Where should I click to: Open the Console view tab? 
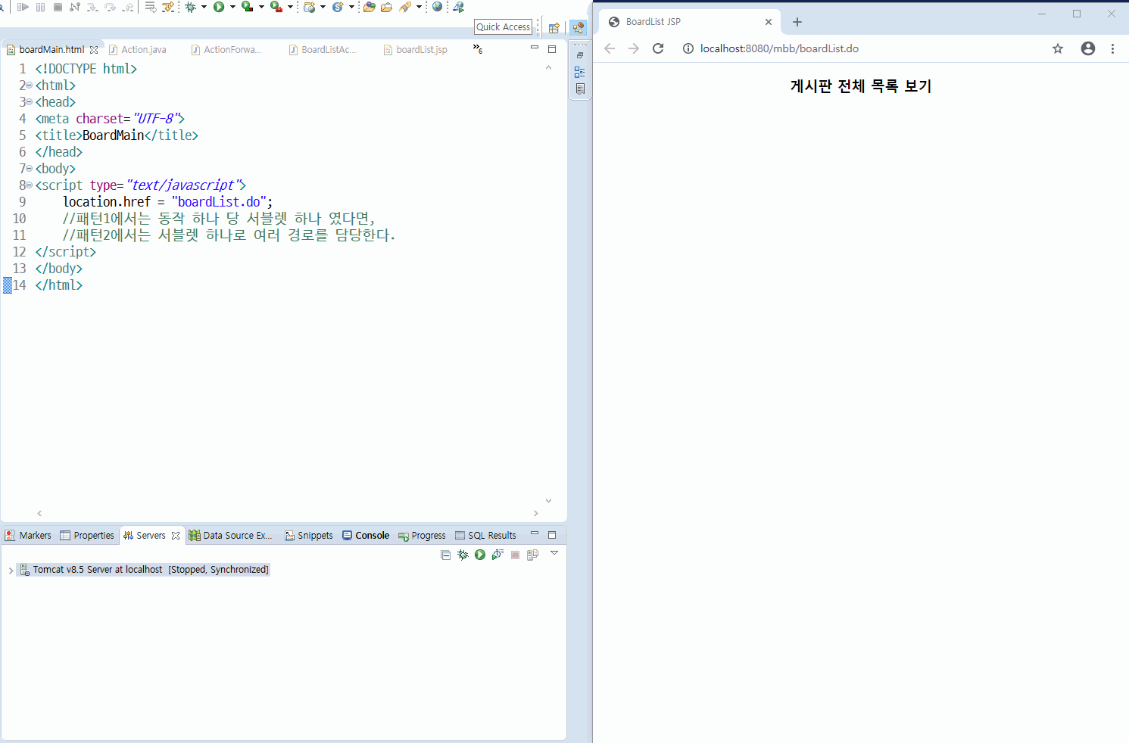coord(366,535)
